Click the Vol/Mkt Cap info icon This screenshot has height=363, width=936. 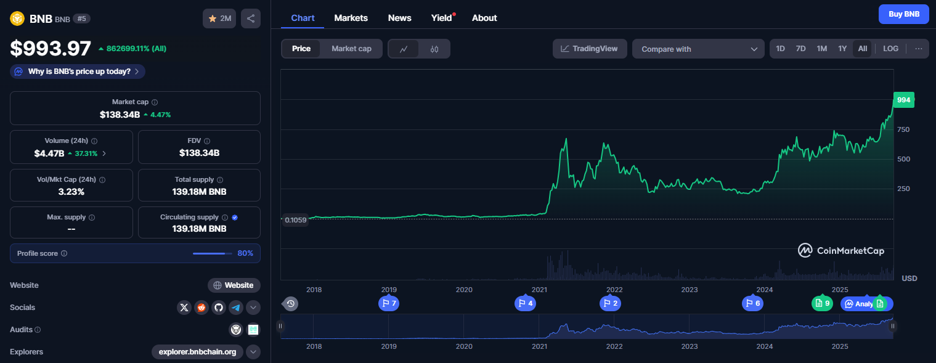point(102,180)
